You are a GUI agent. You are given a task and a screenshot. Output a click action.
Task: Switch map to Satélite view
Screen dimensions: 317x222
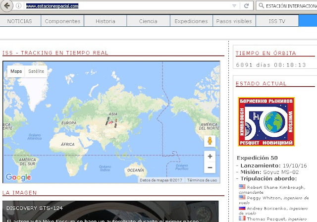coord(36,71)
